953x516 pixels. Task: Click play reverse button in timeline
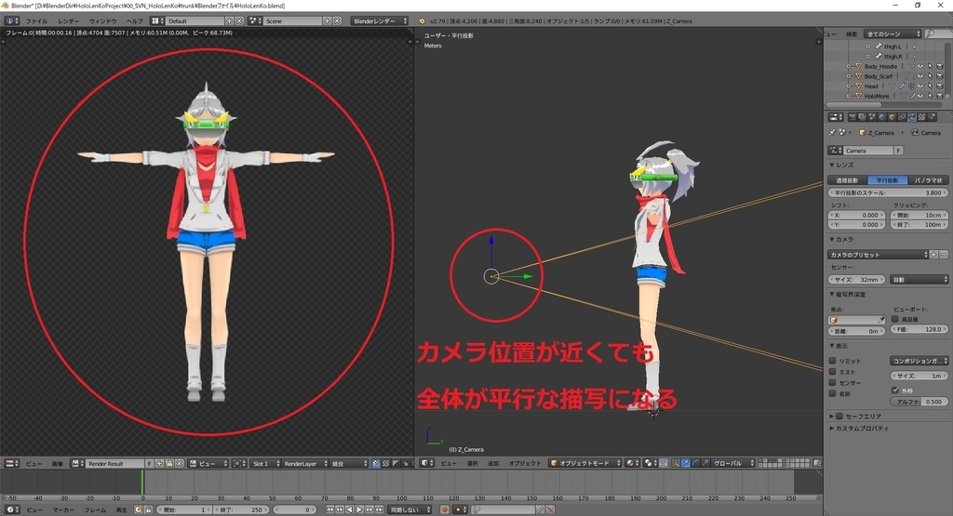coord(350,509)
